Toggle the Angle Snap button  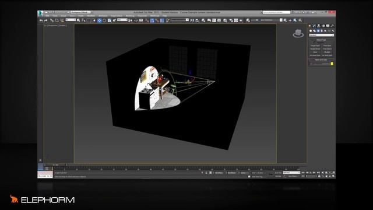coord(152,20)
